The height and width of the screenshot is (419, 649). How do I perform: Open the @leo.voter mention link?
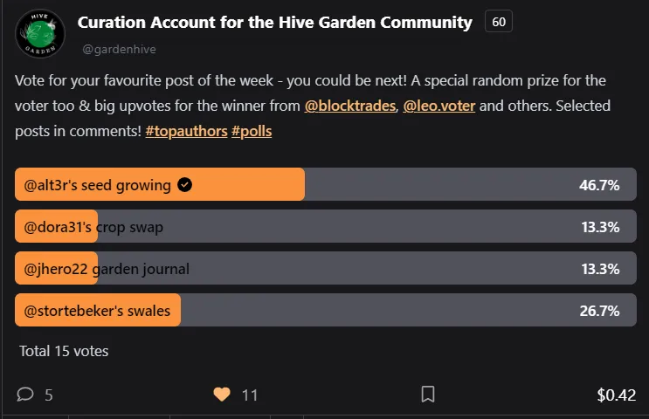[438, 106]
